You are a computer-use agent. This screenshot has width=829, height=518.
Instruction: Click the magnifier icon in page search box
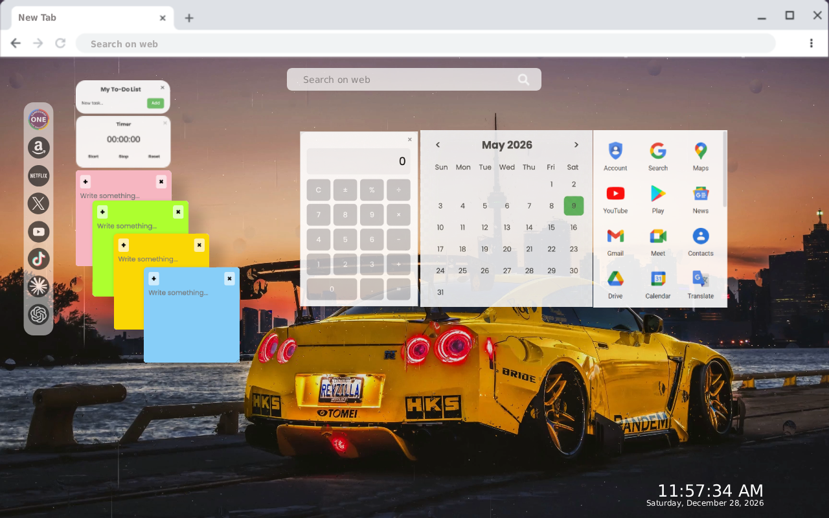click(x=523, y=80)
